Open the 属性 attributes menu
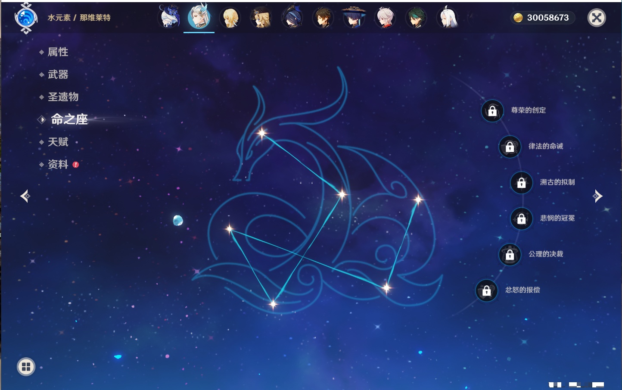This screenshot has height=390, width=622. (x=58, y=52)
